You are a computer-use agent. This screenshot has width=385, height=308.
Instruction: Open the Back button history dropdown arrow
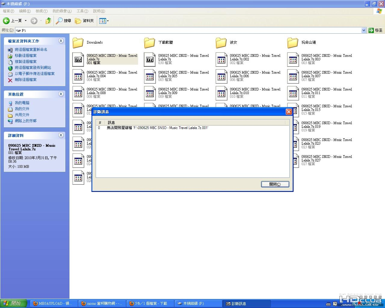coord(26,21)
